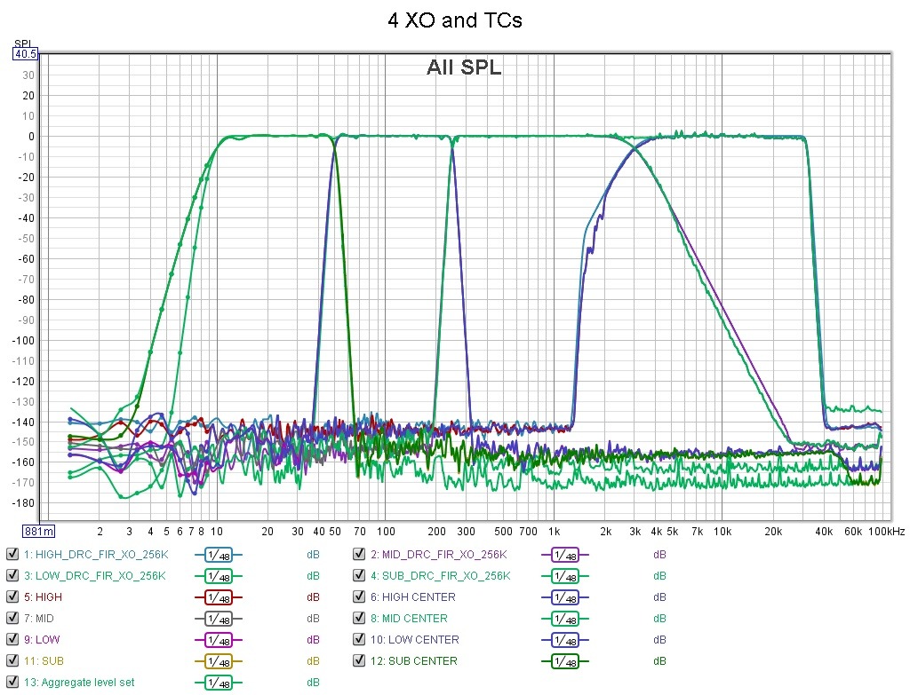910x695 pixels.
Task: Click the 1/48 swatch for MID CENTER
Action: [565, 619]
